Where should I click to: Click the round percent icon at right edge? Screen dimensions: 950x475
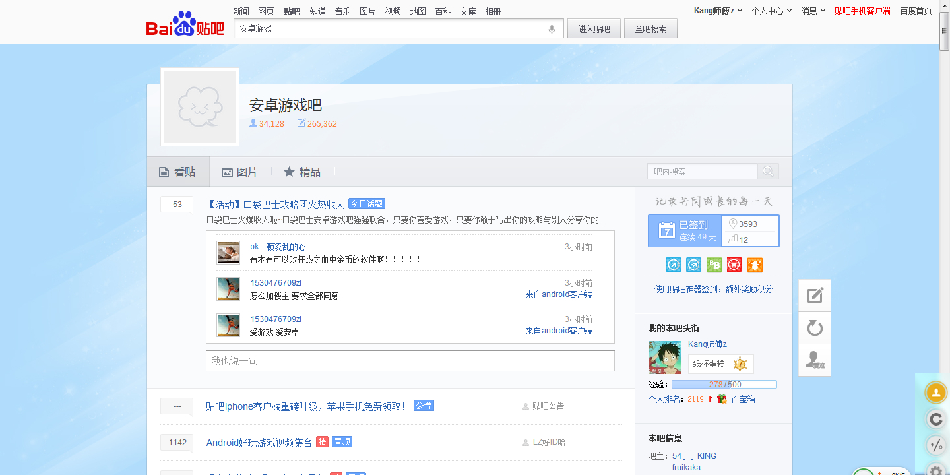coord(935,445)
